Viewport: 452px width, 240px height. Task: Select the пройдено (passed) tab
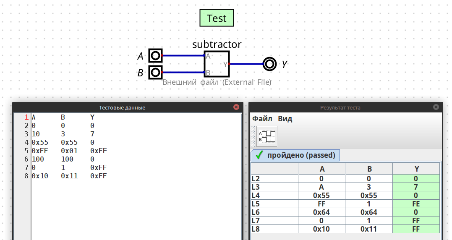[295, 155]
